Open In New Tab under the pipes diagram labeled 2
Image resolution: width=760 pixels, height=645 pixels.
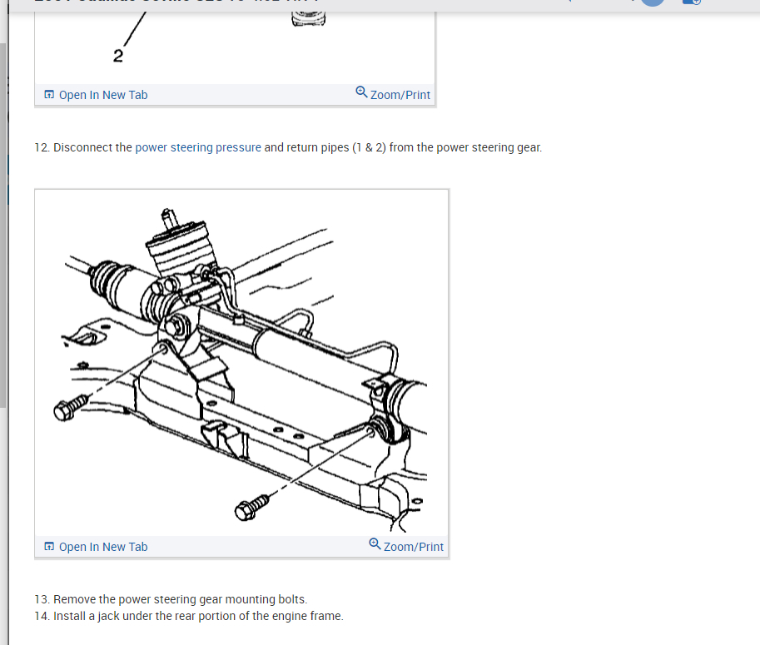[x=96, y=95]
